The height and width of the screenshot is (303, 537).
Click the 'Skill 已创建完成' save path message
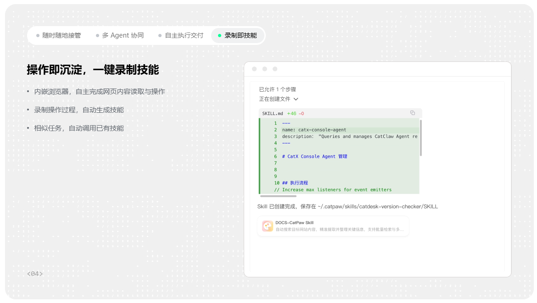(347, 207)
